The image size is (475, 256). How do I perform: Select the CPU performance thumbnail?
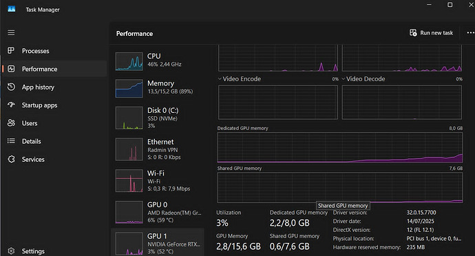pos(129,61)
